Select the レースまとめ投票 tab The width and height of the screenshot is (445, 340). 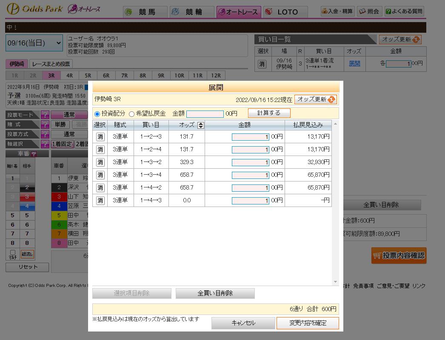[51, 64]
